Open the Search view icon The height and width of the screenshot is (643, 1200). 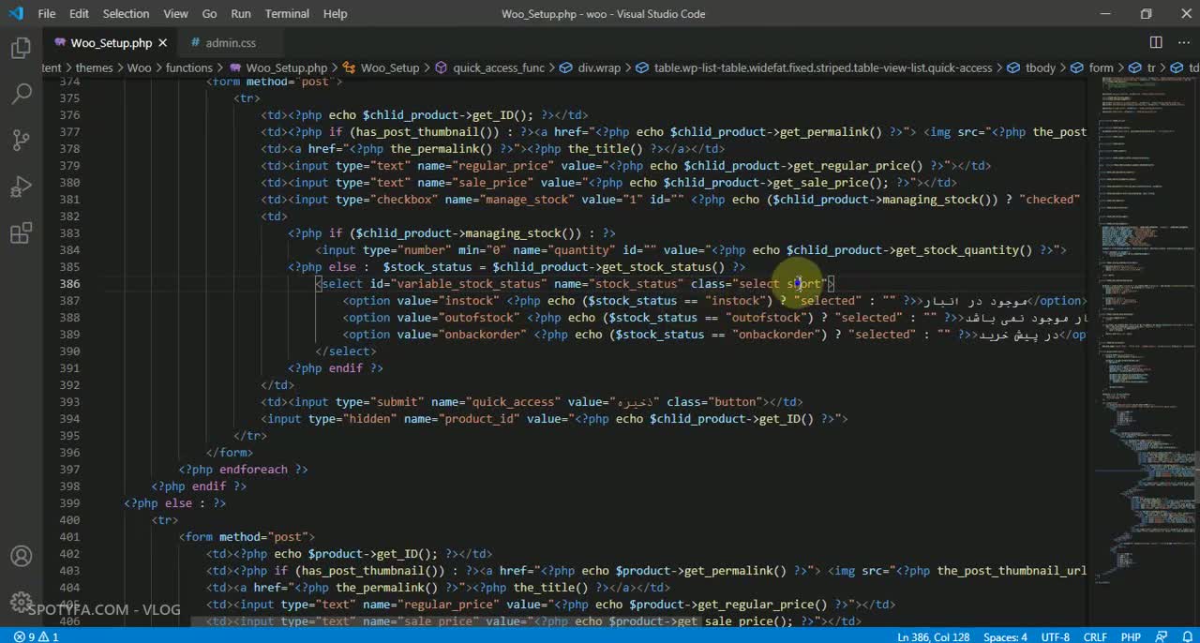click(x=21, y=95)
